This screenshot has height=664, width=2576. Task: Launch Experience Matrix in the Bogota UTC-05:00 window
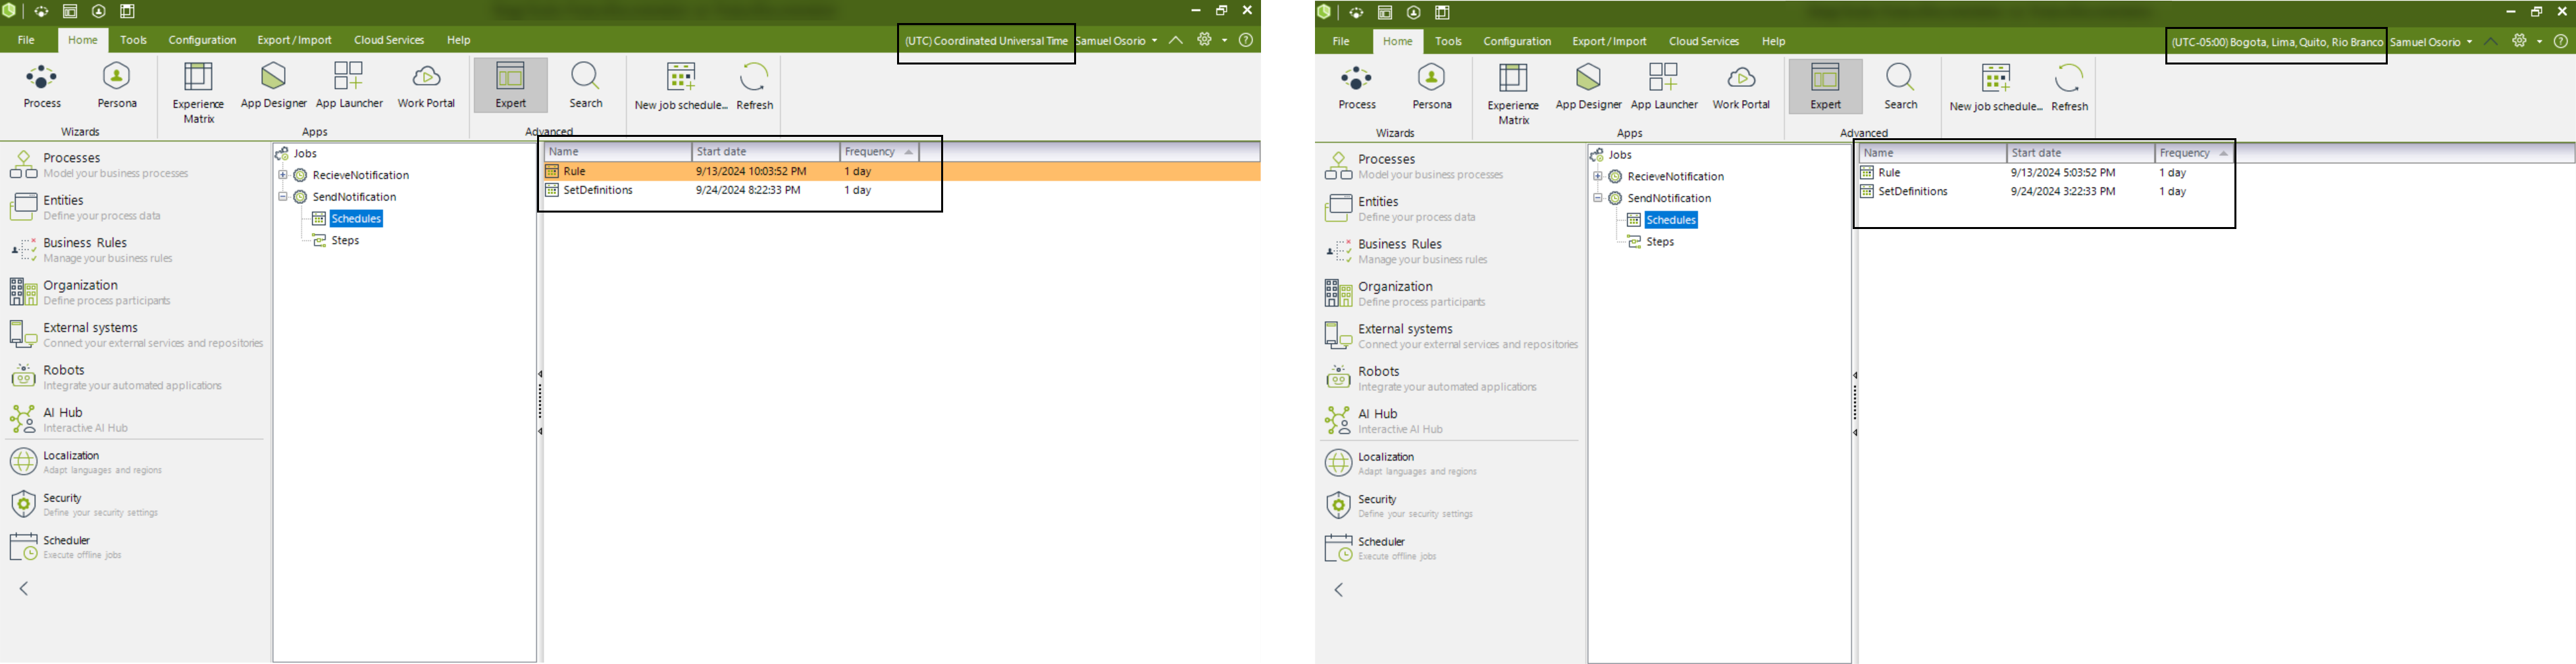point(1513,93)
